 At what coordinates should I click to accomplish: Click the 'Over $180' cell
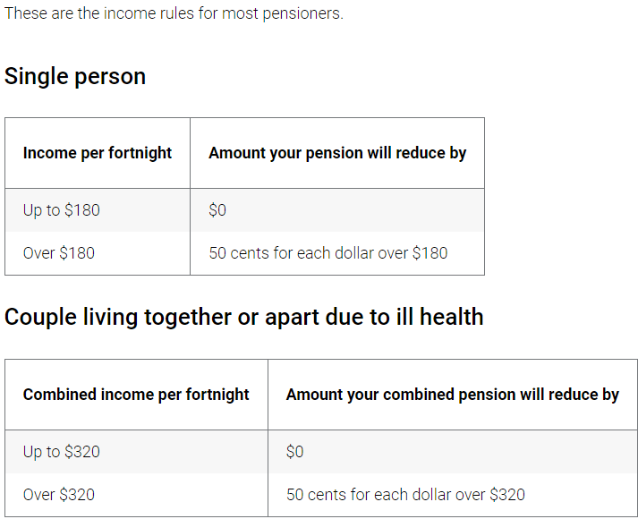[59, 253]
